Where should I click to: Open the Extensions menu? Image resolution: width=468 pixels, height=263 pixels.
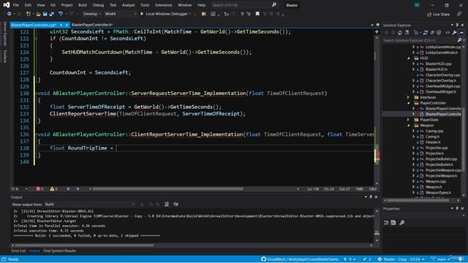(164, 5)
